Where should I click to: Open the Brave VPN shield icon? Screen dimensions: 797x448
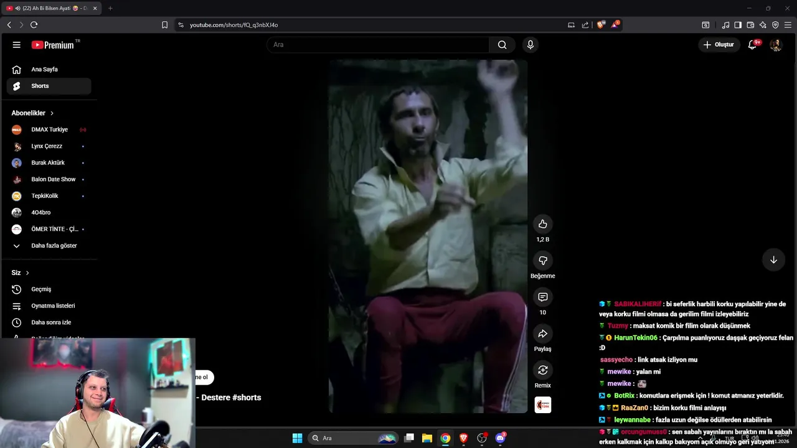point(775,25)
